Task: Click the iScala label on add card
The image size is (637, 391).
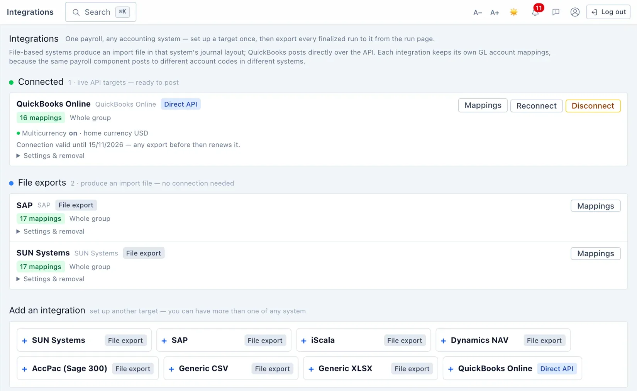Action: [323, 340]
